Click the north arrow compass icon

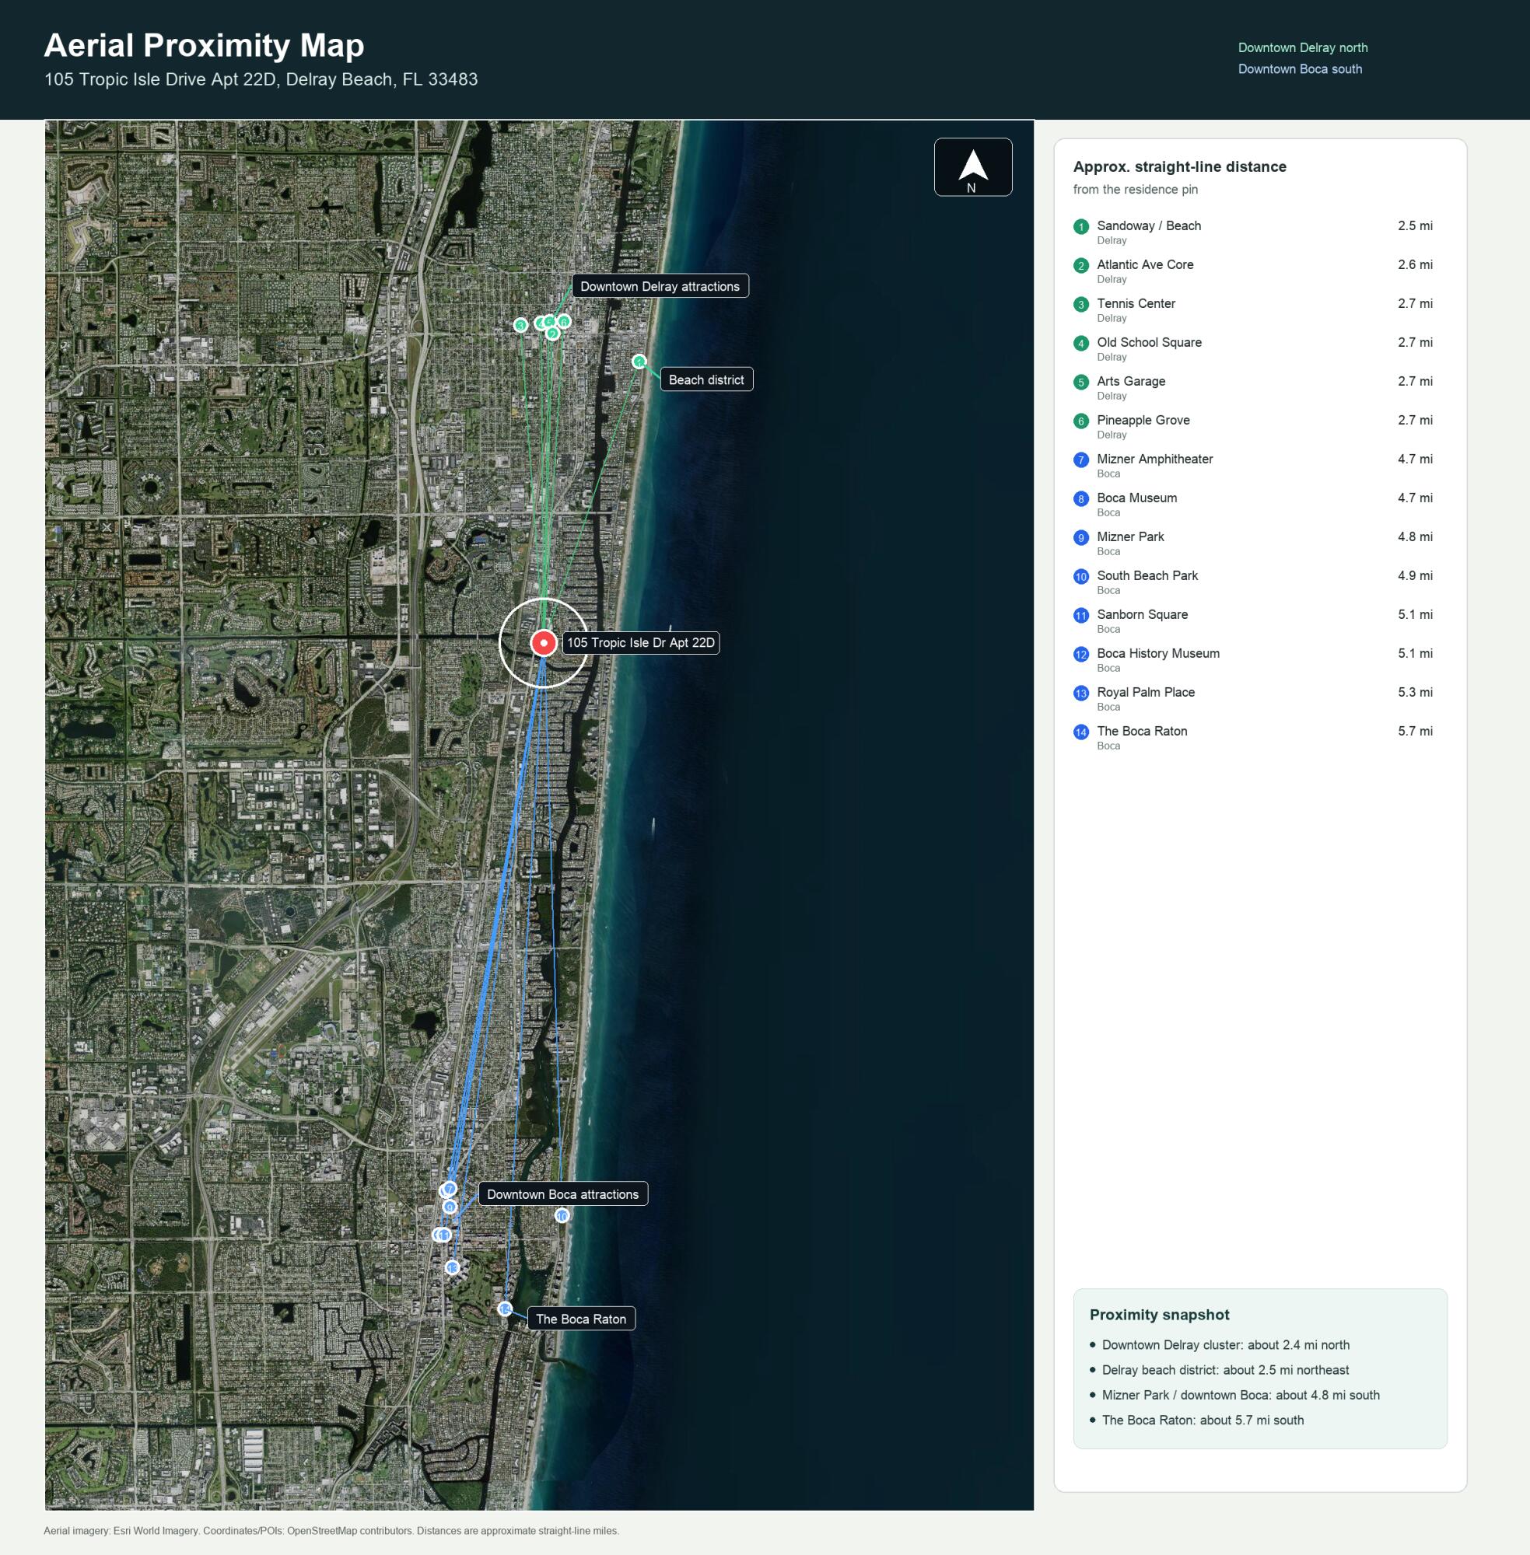tap(972, 166)
